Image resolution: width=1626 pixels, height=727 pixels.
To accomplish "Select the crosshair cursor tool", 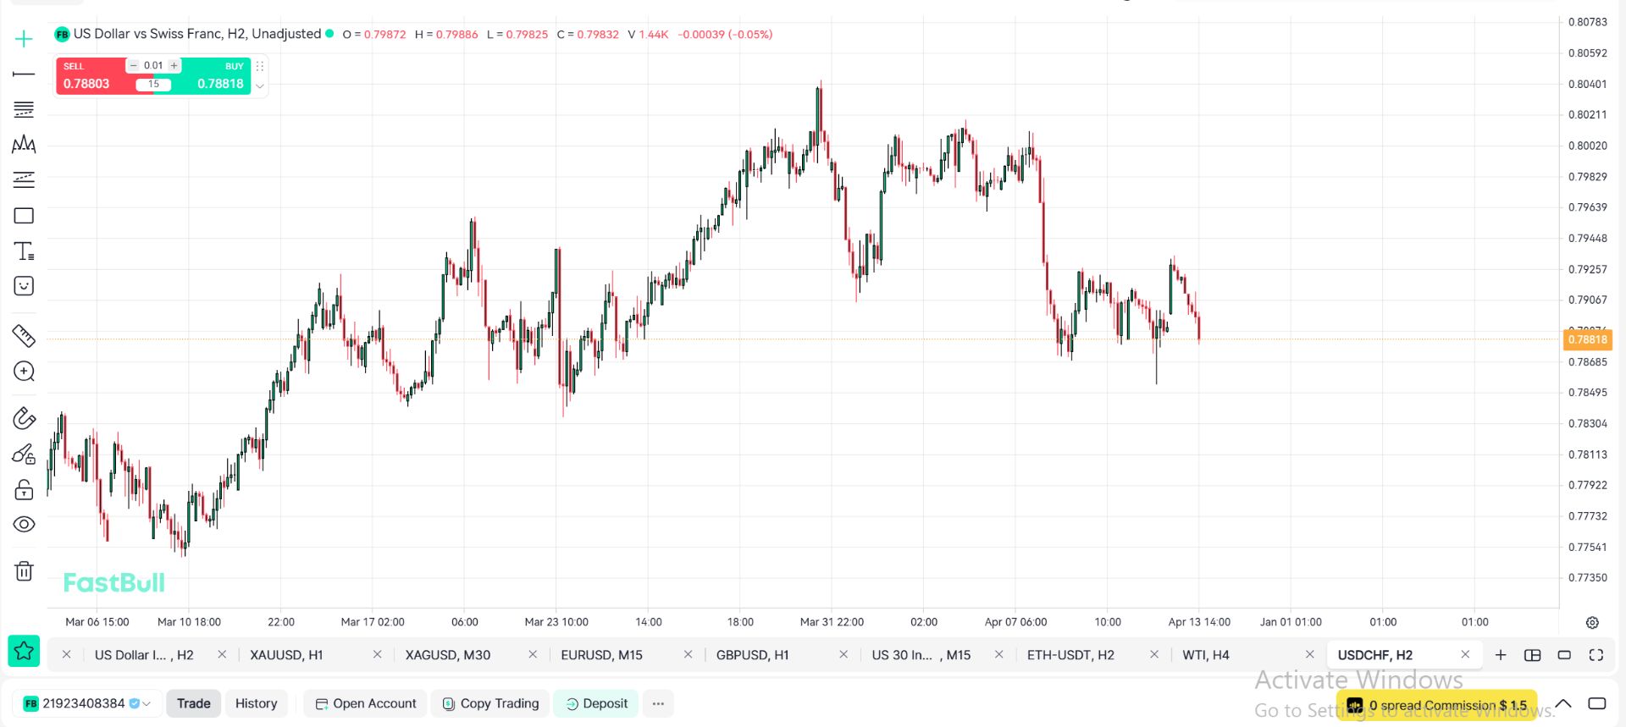I will click(x=24, y=39).
